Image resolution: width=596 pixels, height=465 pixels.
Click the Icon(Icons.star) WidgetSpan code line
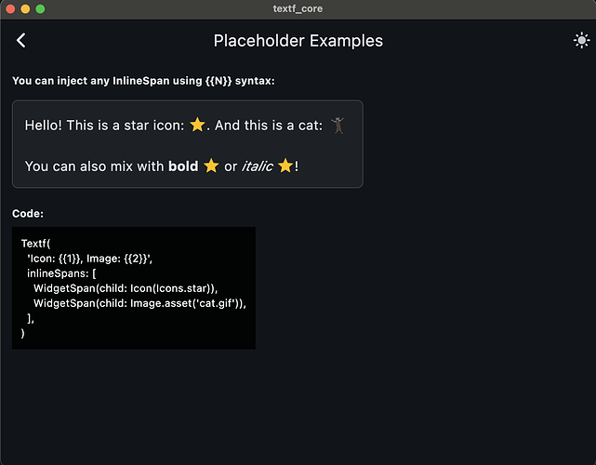click(x=131, y=288)
